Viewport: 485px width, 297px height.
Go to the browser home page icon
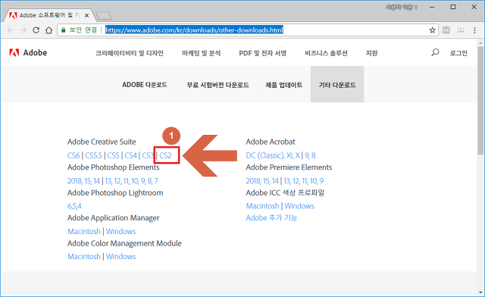pyautogui.click(x=48, y=30)
